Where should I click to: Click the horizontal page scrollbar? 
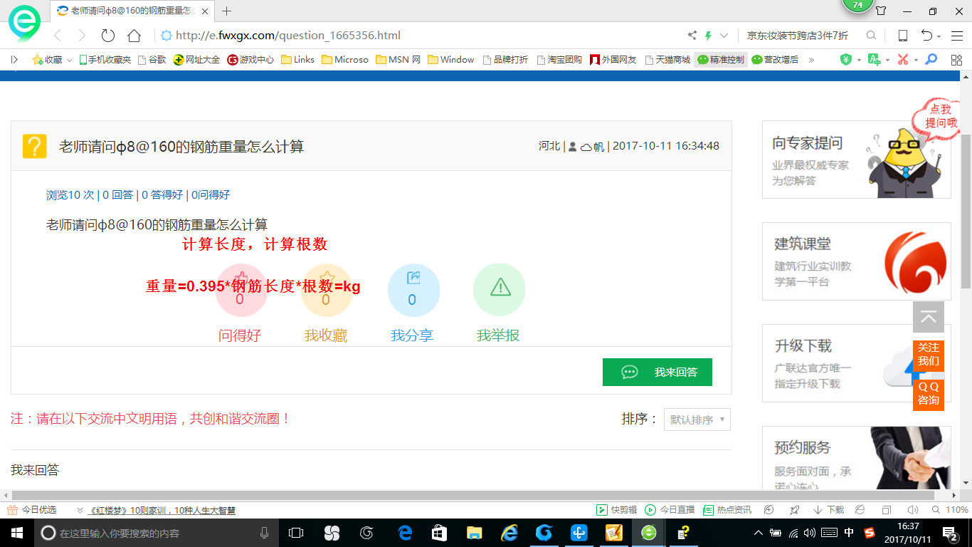click(x=472, y=495)
